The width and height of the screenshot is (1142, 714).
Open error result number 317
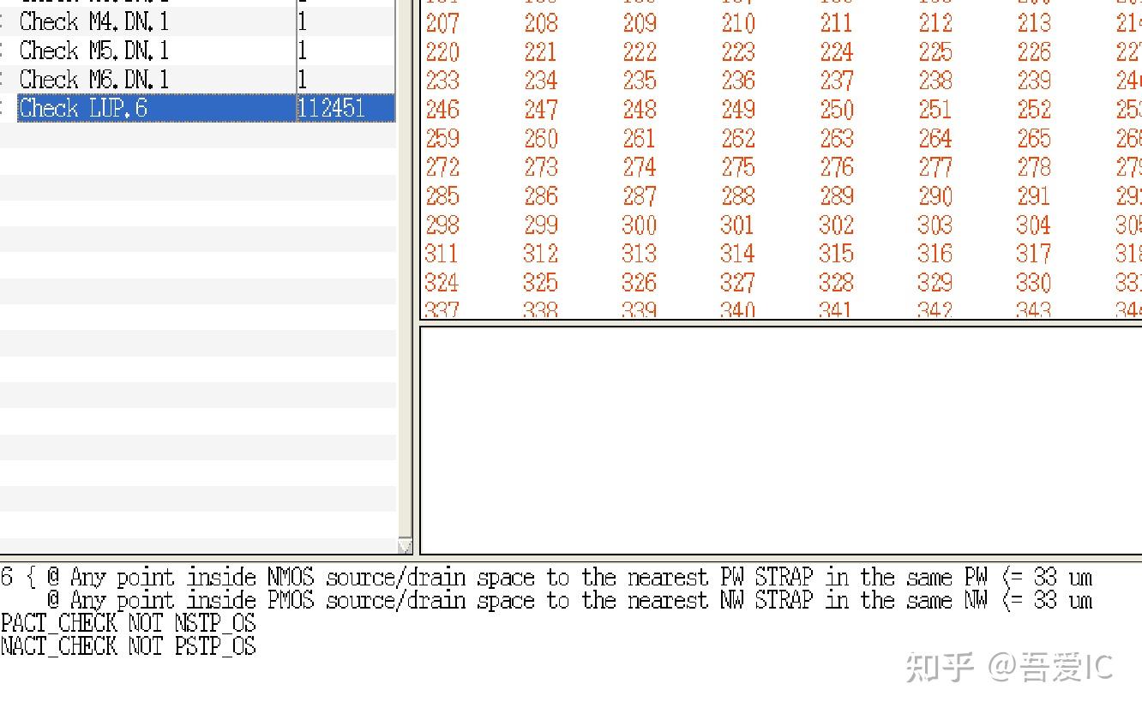pyautogui.click(x=1033, y=254)
